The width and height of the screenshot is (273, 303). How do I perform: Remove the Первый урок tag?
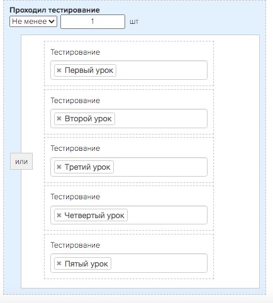coord(59,70)
